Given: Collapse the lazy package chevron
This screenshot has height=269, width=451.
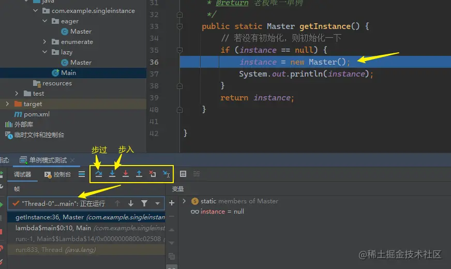Looking at the screenshot, I should [45, 52].
